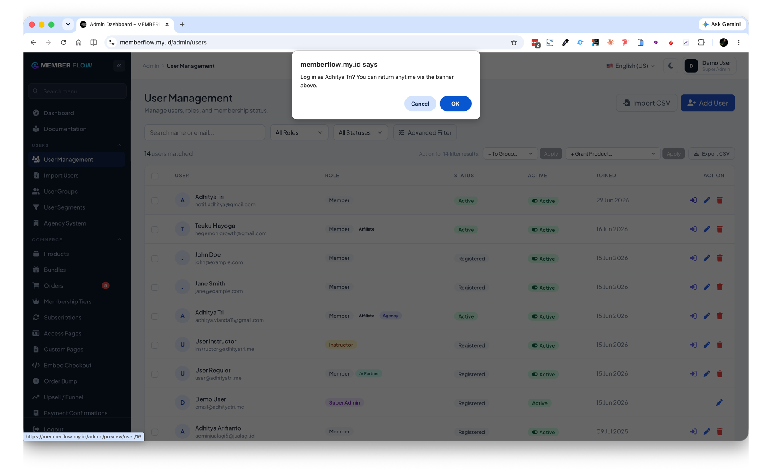Delete Adhitya Arifianto user
The height and width of the screenshot is (472, 772).
click(x=720, y=432)
